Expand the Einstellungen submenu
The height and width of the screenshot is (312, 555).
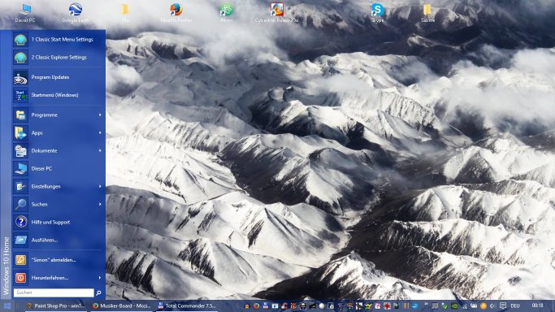click(59, 186)
